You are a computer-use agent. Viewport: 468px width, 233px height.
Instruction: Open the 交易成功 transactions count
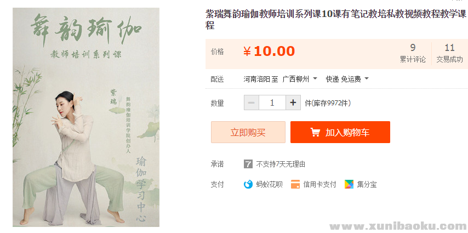(x=449, y=54)
